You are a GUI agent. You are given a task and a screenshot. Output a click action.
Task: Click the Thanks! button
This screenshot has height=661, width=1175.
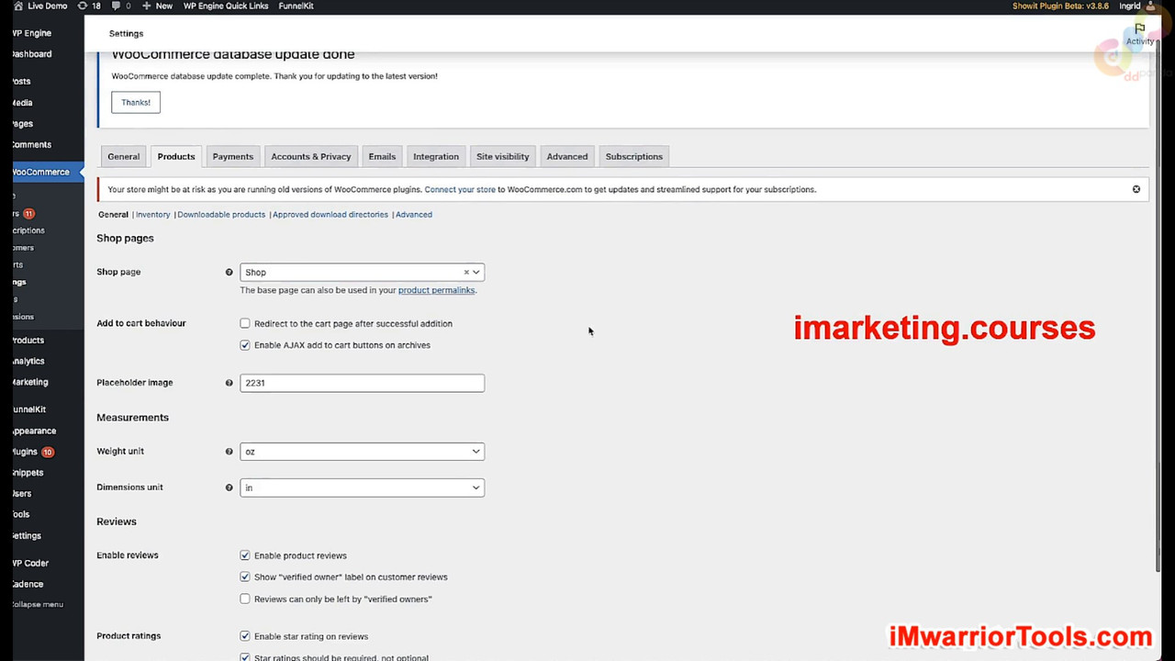click(136, 102)
